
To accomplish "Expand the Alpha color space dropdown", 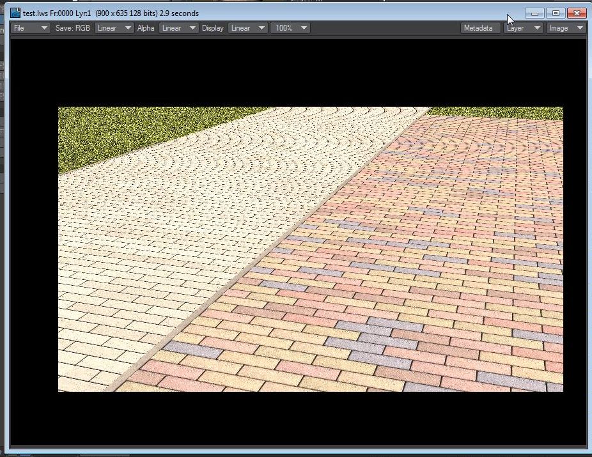I will (x=178, y=28).
